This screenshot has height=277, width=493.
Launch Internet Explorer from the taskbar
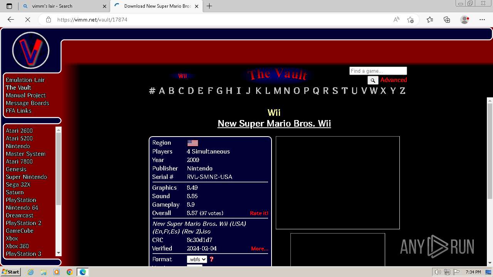[x=30, y=272]
